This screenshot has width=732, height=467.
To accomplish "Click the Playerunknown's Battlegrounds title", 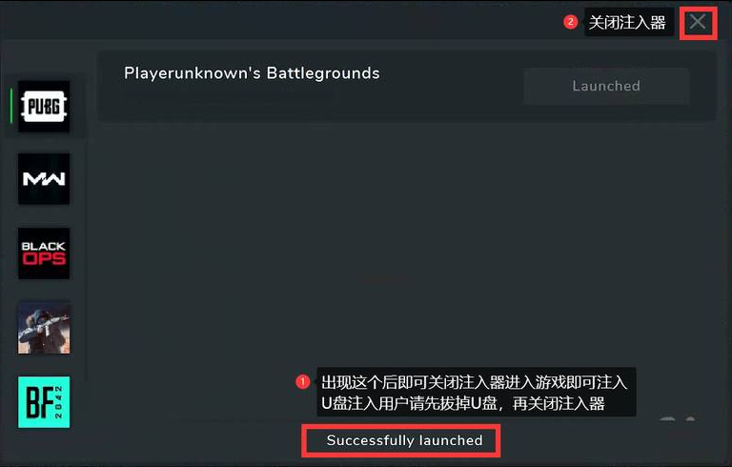I will [252, 73].
